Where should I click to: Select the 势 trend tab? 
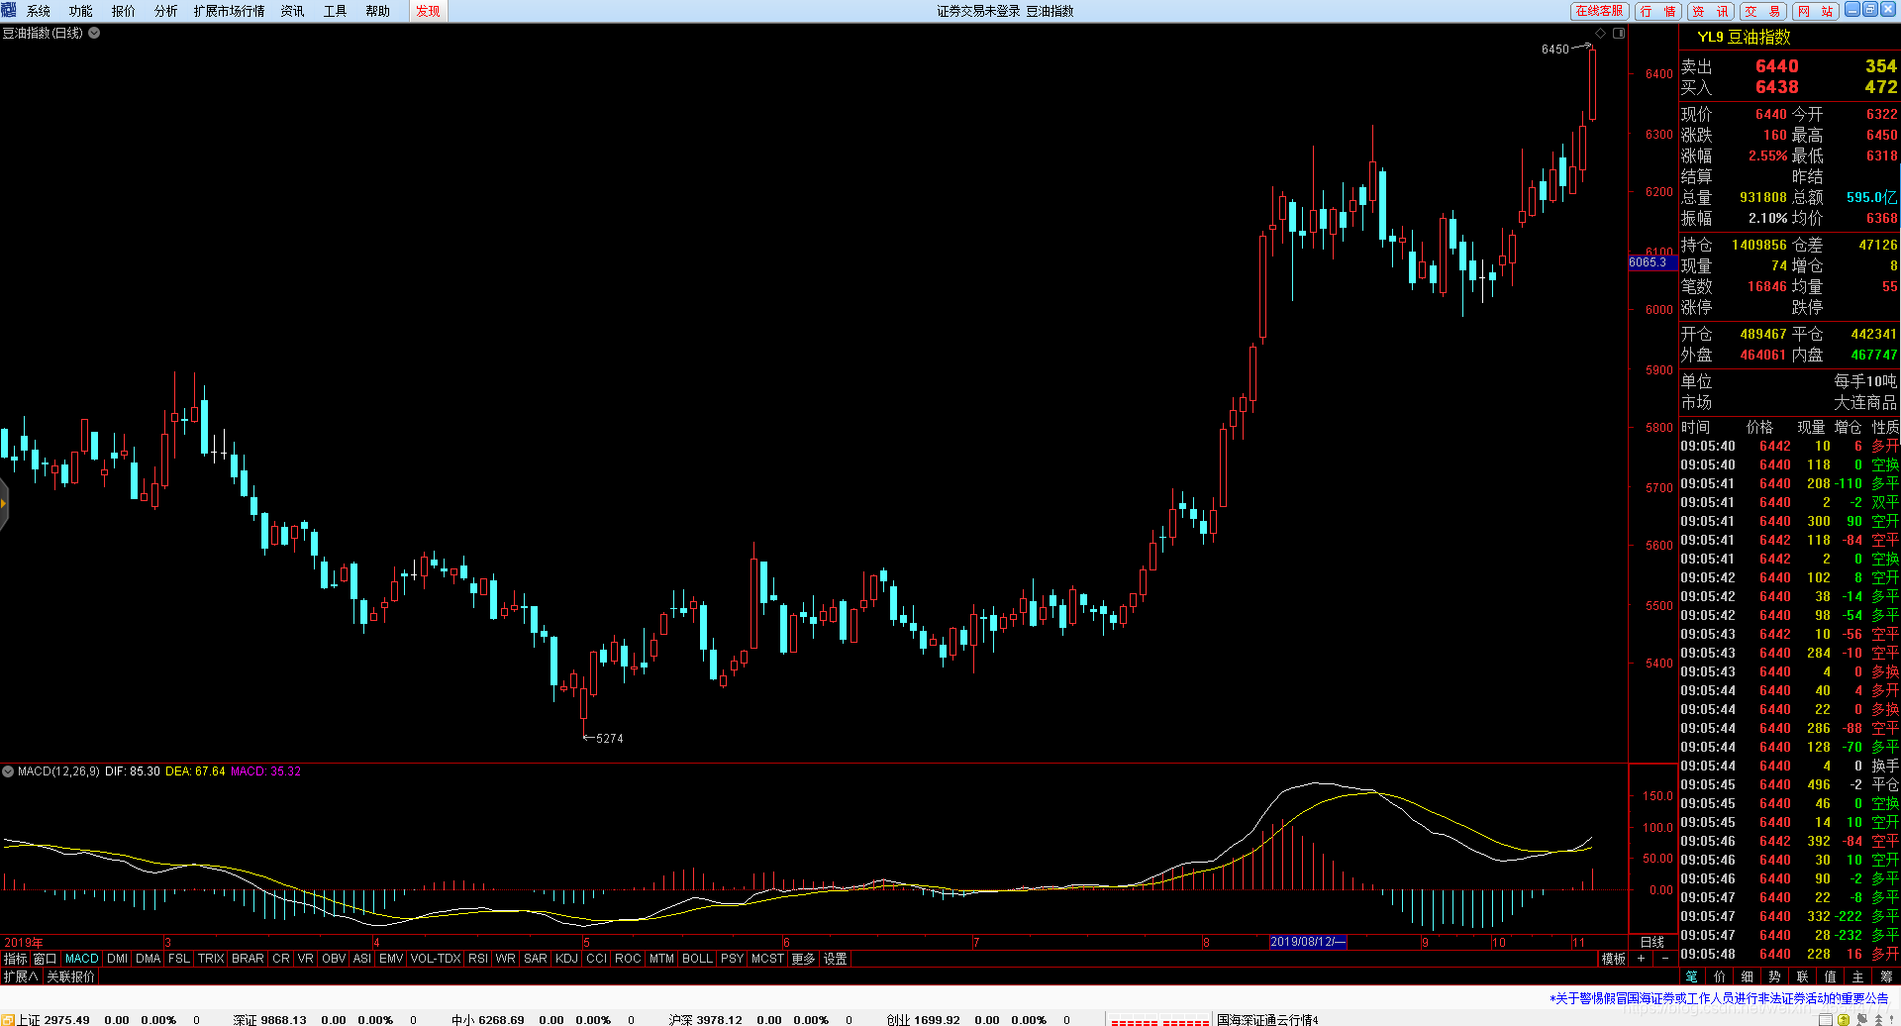1775,976
